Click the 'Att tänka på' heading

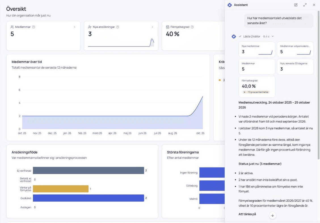point(247,214)
